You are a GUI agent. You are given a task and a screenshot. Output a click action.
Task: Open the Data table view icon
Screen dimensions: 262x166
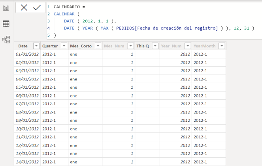(x=6, y=24)
